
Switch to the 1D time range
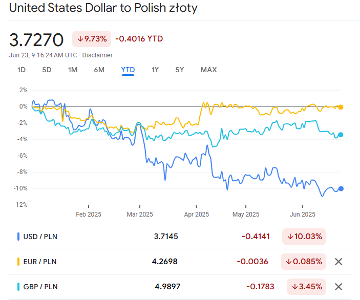(22, 70)
